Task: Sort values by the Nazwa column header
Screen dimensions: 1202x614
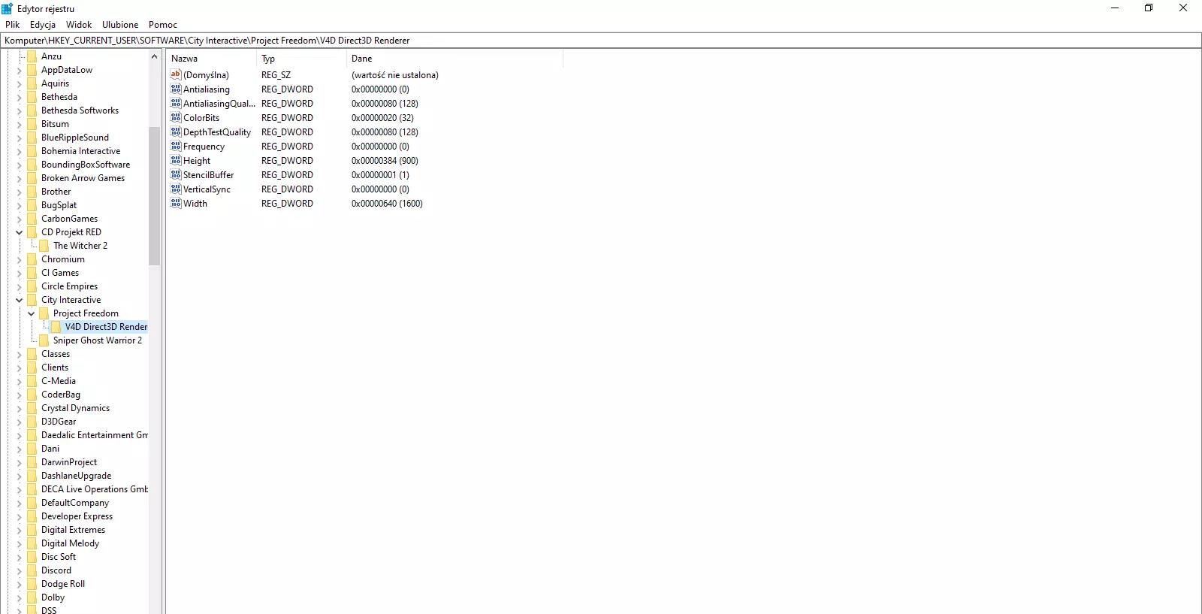Action: click(211, 59)
